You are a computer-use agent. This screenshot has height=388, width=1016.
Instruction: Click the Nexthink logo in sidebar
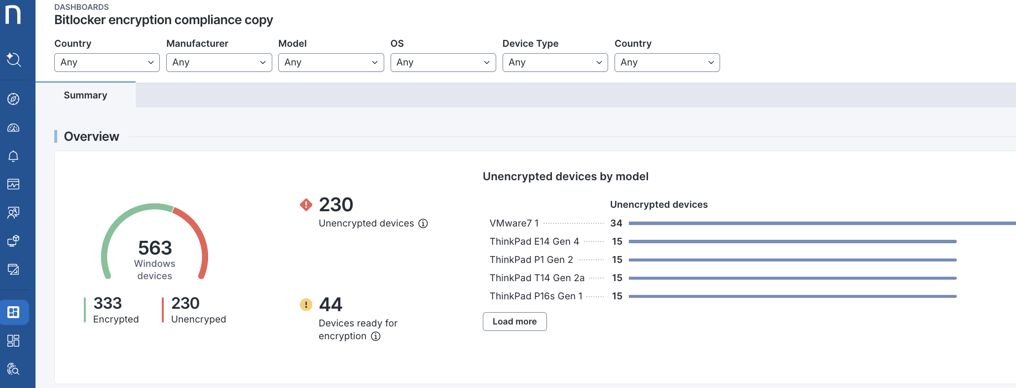pos(13,14)
